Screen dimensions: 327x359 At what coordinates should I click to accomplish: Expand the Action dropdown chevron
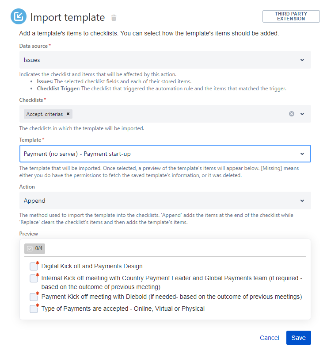click(302, 201)
